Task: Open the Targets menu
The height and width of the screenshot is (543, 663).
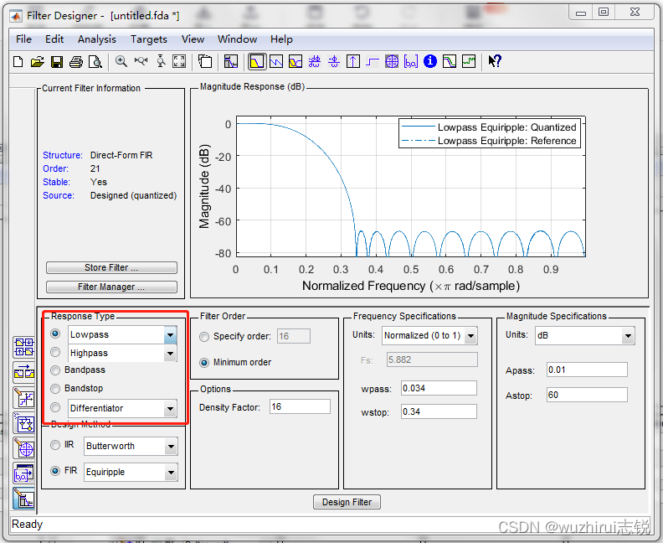Action: [149, 39]
